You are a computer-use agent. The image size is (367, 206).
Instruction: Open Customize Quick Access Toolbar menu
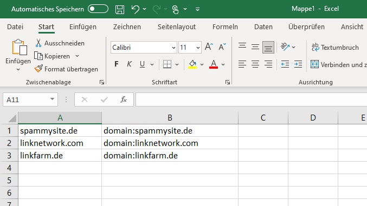pyautogui.click(x=197, y=9)
